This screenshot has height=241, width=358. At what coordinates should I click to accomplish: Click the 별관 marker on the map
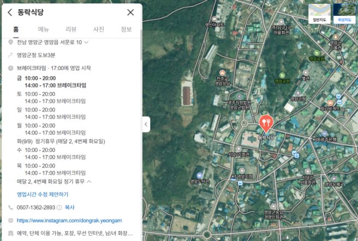pos(306,72)
